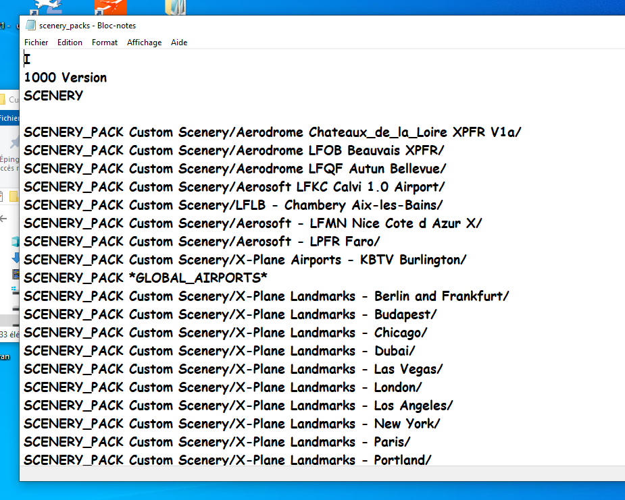Viewport: 625px width, 500px height.
Task: Open the Format menu
Action: [105, 43]
